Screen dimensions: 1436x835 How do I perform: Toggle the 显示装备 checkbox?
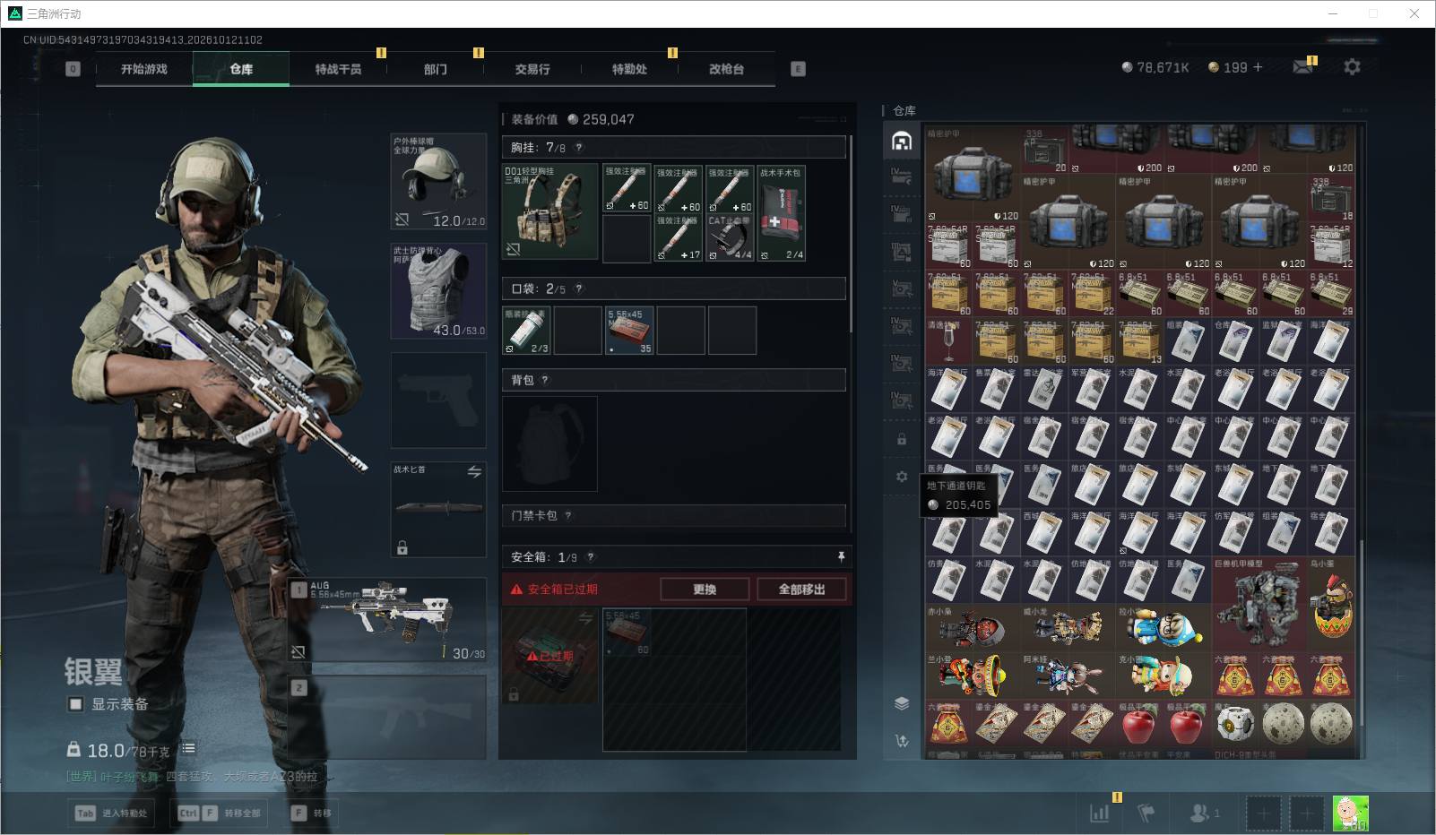click(76, 704)
